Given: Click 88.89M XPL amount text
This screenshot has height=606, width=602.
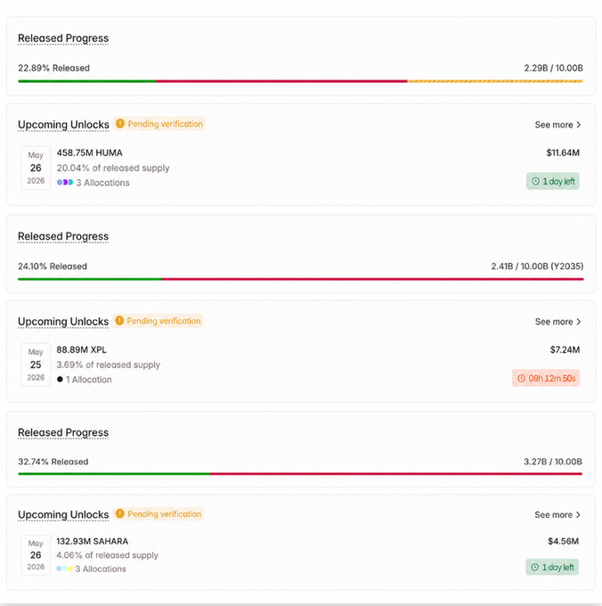Looking at the screenshot, I should coord(81,349).
